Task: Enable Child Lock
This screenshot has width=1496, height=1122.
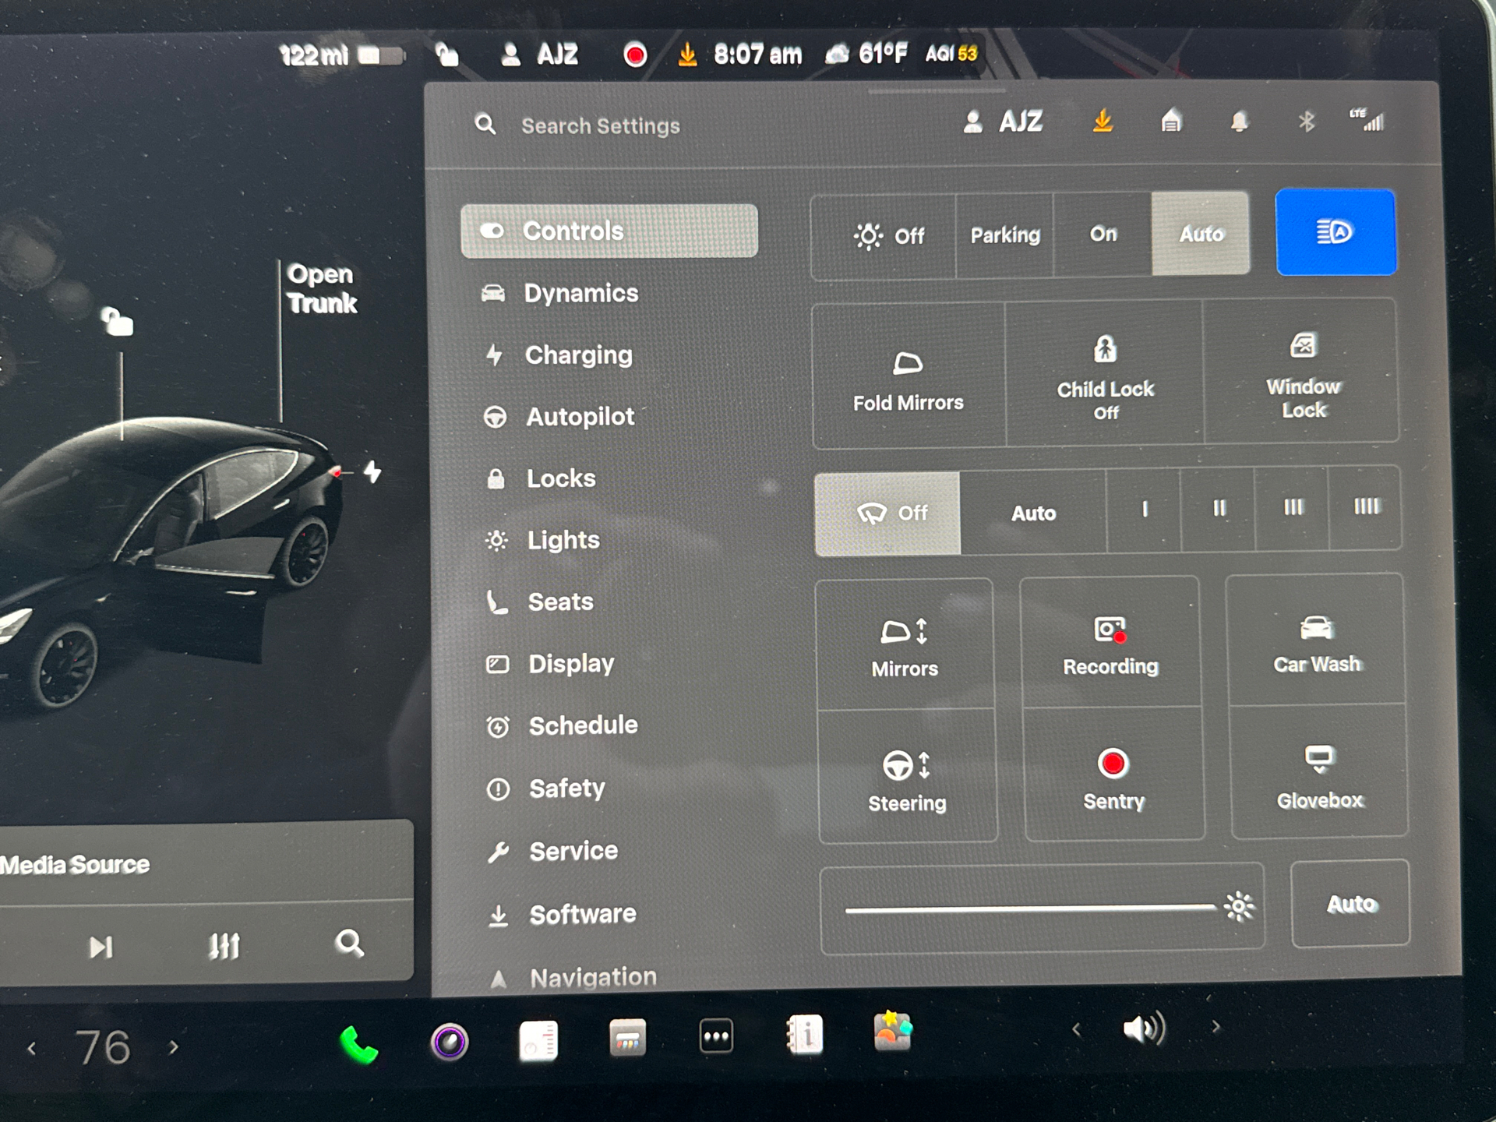Action: pyautogui.click(x=1104, y=374)
